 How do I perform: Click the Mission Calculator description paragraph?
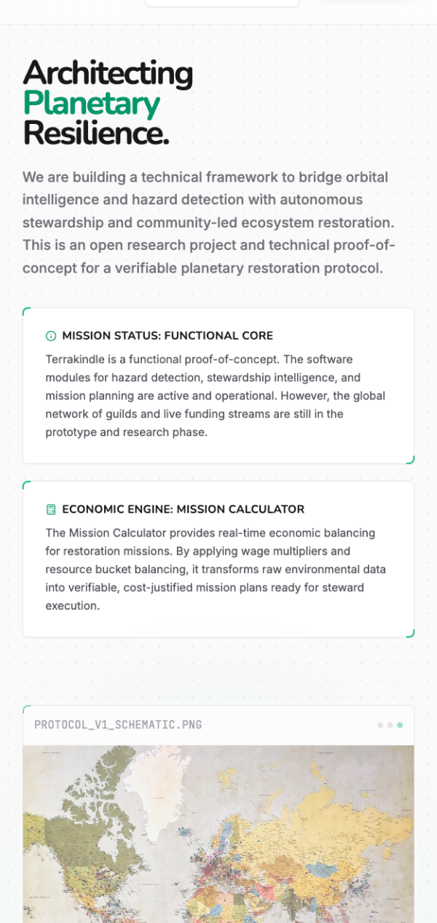tap(216, 569)
